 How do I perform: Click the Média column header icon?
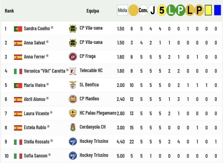click(x=123, y=11)
